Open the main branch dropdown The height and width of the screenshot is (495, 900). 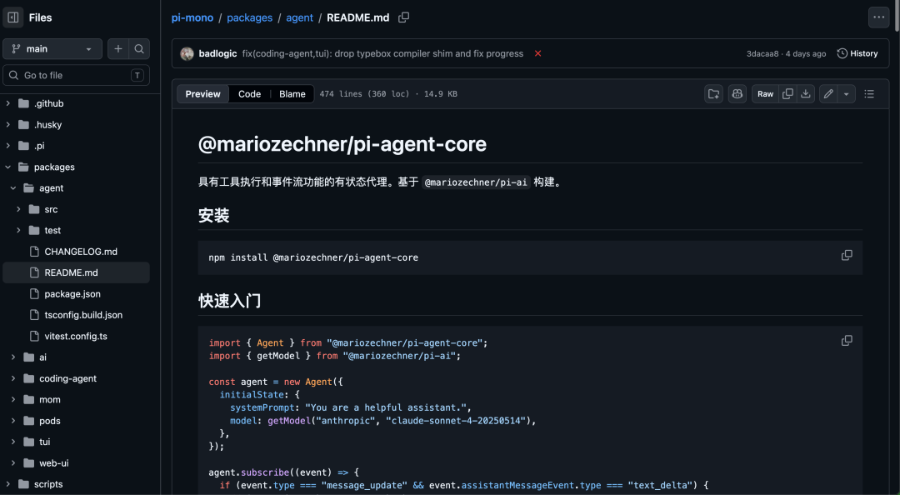pos(52,49)
